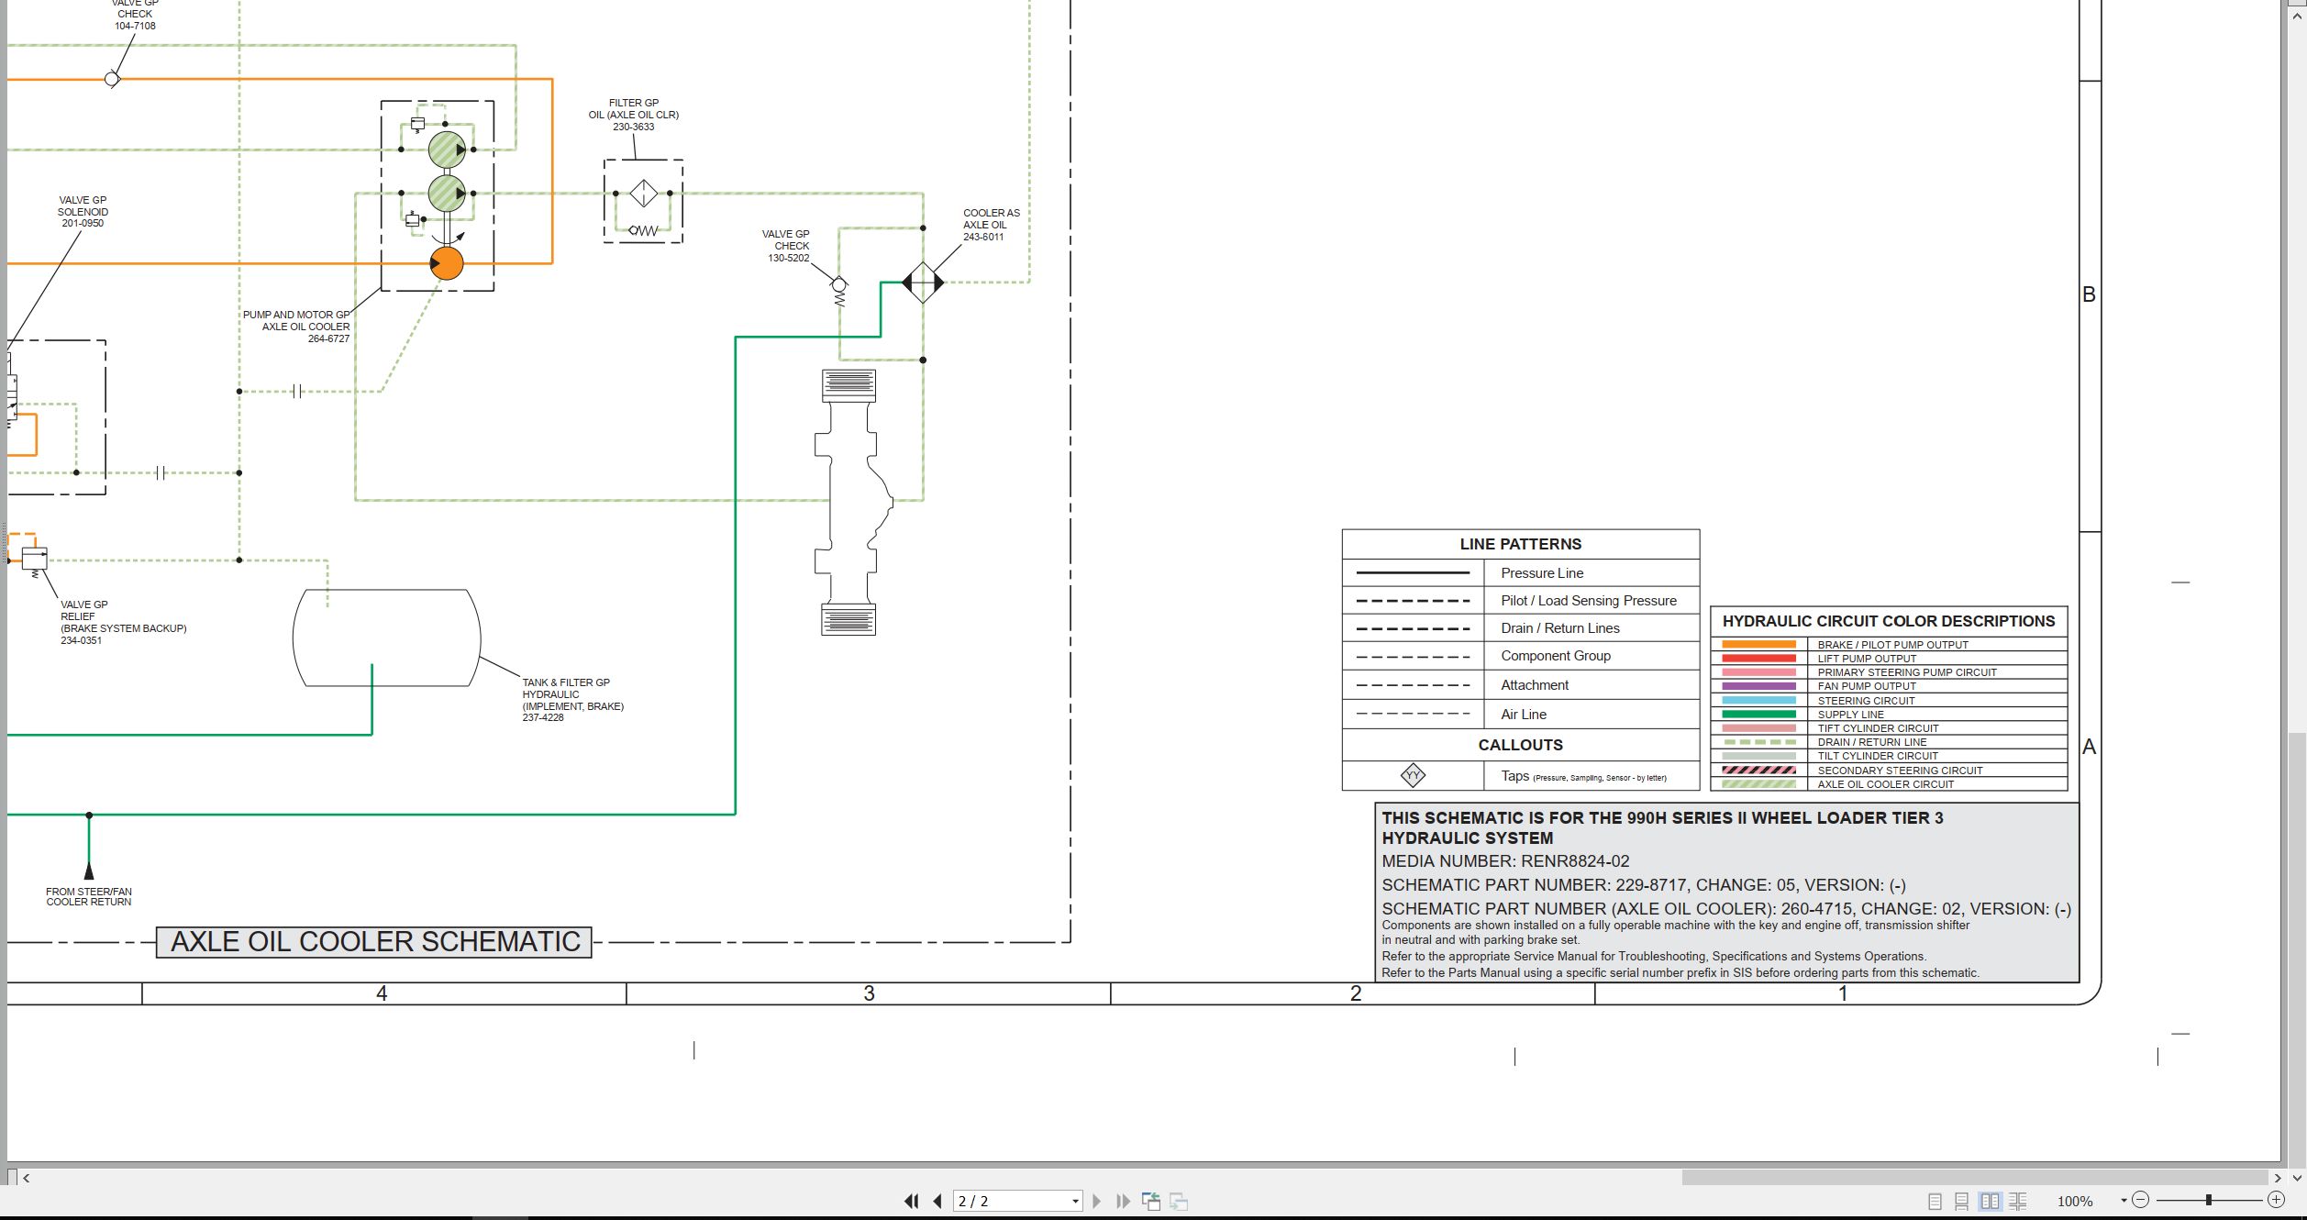Click the orange motor symbol
Viewport: 2307px width, 1220px height.
[447, 263]
